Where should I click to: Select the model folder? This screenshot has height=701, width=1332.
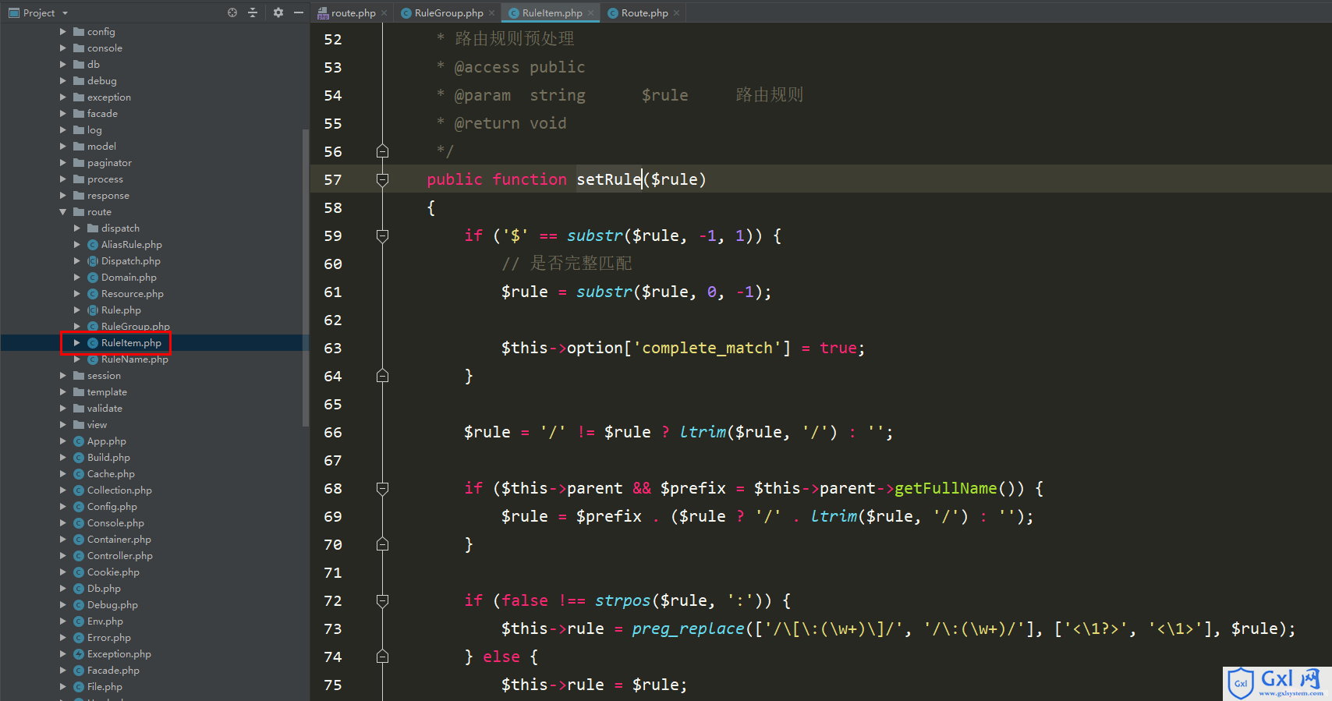pos(101,147)
